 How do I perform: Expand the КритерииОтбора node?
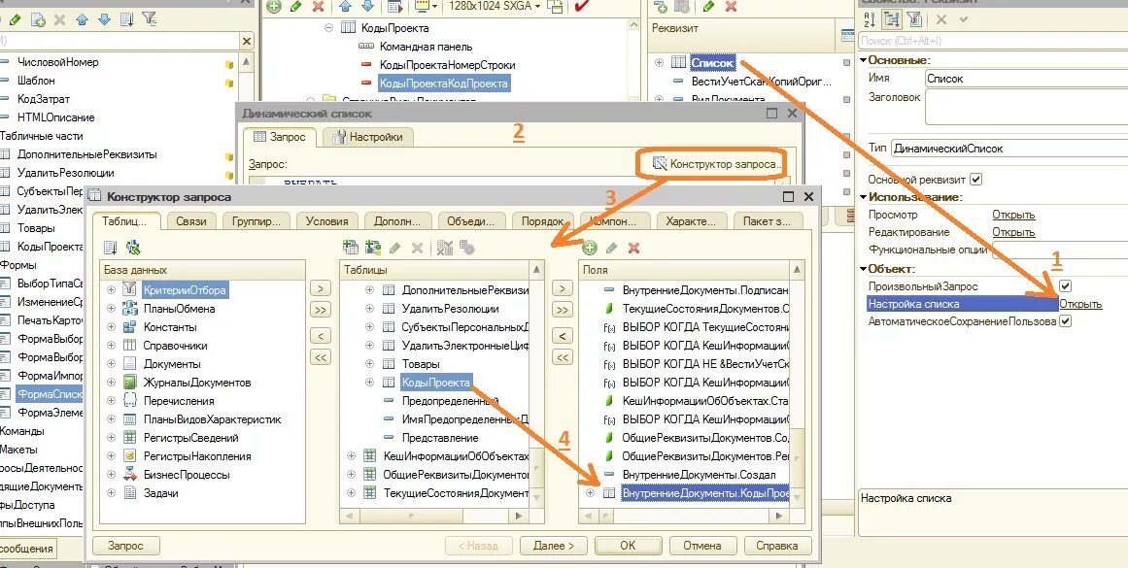coord(111,289)
